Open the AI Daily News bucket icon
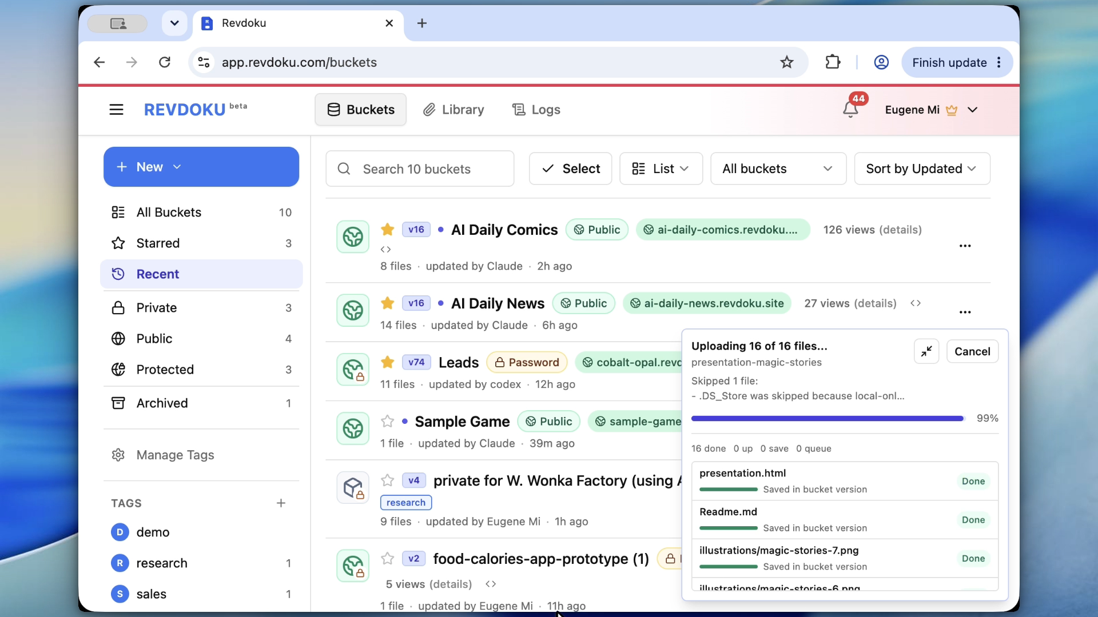Viewport: 1098px width, 617px height. 353,310
